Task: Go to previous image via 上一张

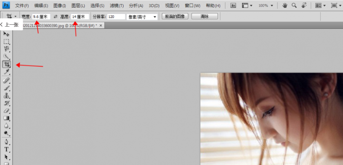Action: 11,24
